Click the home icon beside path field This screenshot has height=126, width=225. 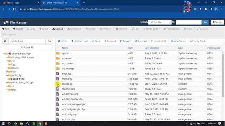[5, 41]
